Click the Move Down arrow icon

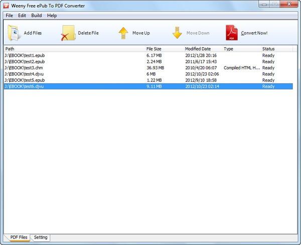pyautogui.click(x=177, y=33)
